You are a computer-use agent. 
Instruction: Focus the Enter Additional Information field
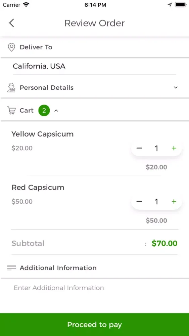tap(94, 288)
